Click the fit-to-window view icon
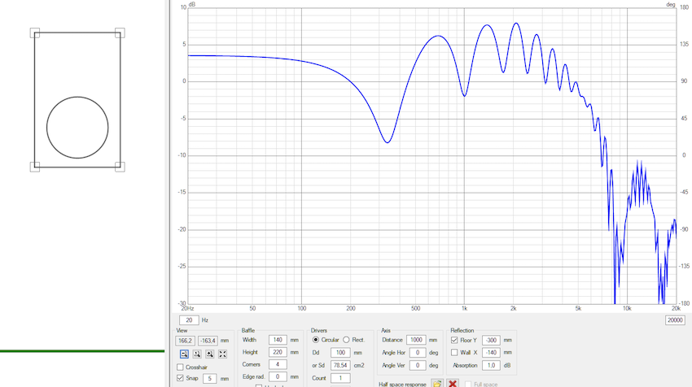The image size is (692, 387). [x=222, y=354]
